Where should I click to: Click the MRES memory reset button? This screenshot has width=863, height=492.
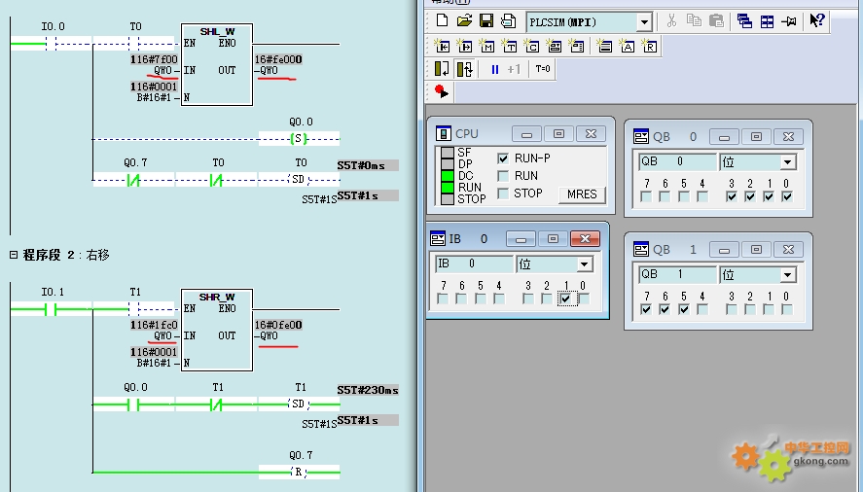[x=582, y=194]
